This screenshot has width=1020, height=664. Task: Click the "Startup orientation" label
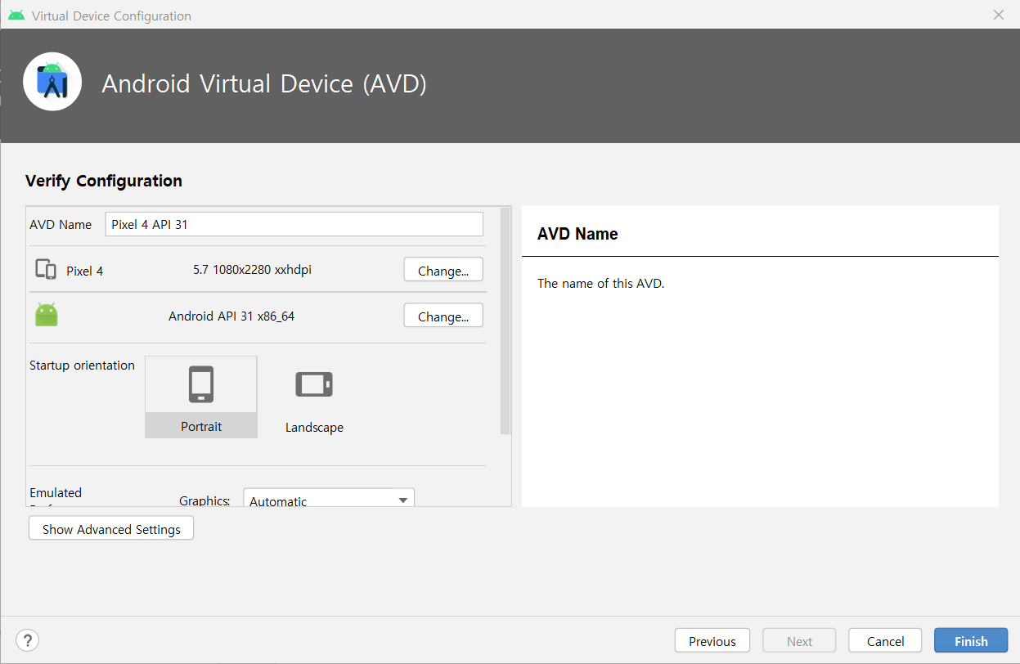pyautogui.click(x=82, y=366)
